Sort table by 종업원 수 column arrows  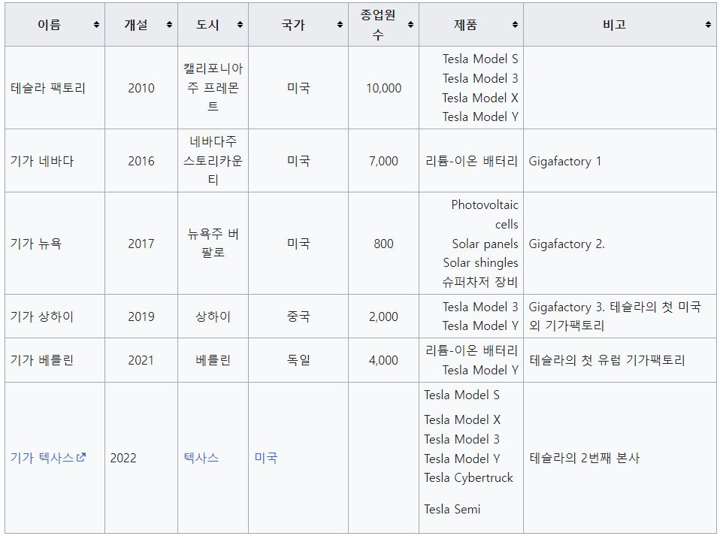pyautogui.click(x=410, y=25)
